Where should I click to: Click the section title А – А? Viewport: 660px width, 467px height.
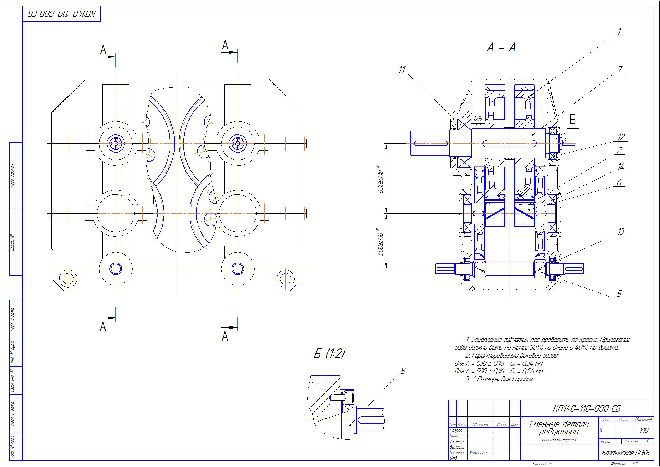click(501, 48)
